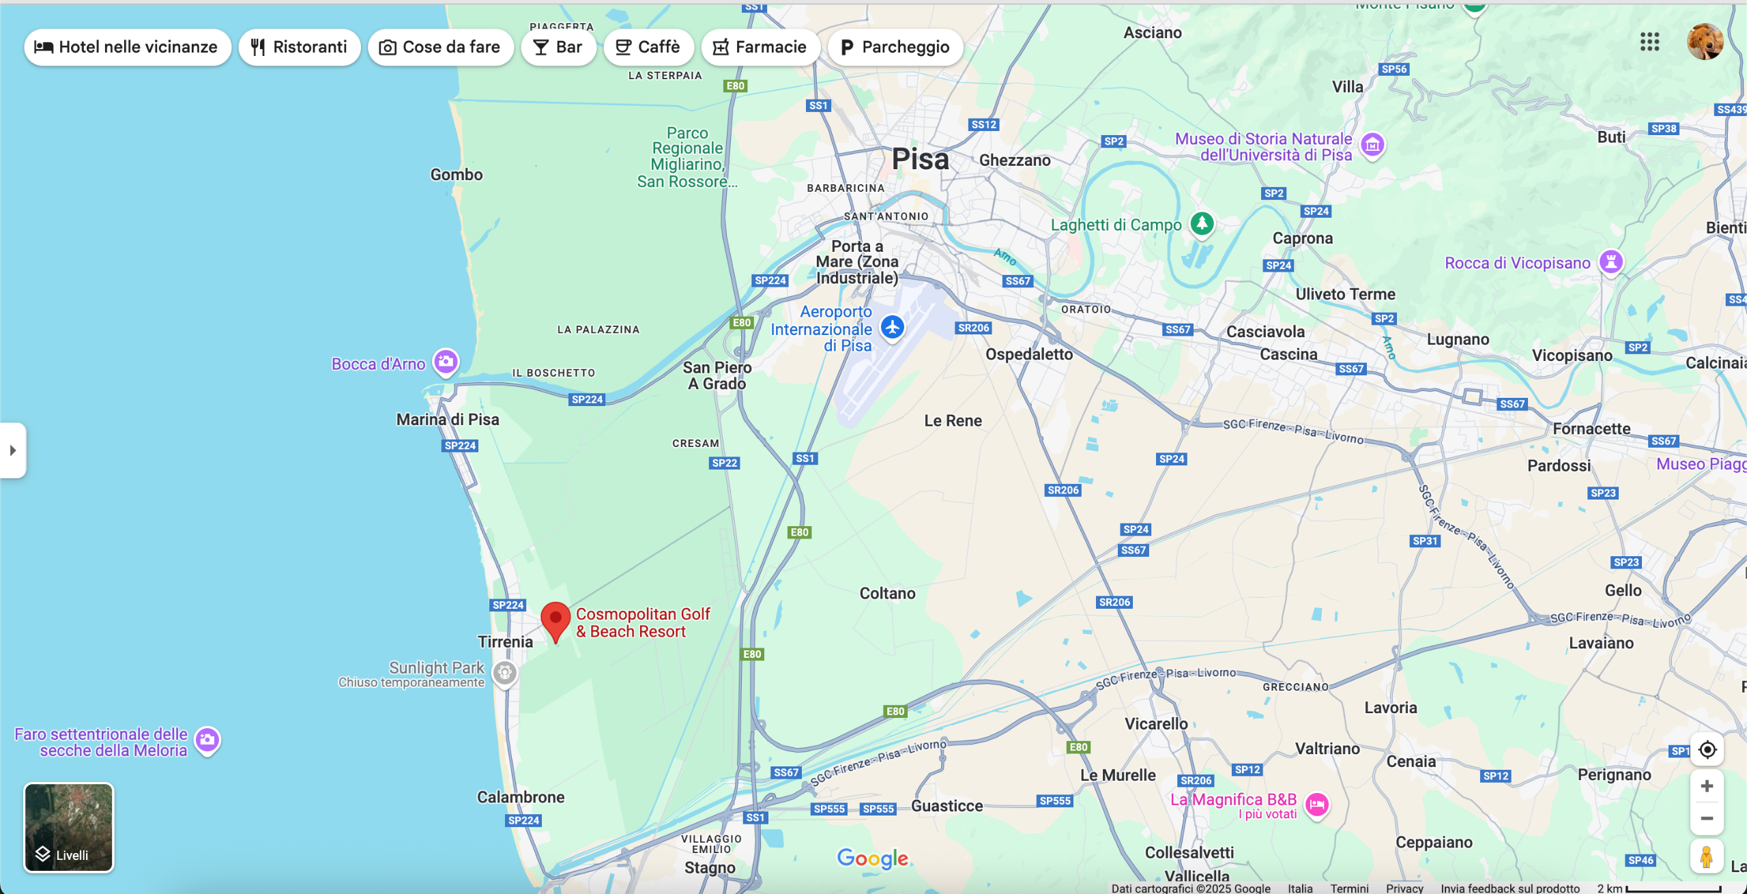This screenshot has width=1747, height=894.
Task: Click the Street View pegman icon
Action: pos(1707,856)
